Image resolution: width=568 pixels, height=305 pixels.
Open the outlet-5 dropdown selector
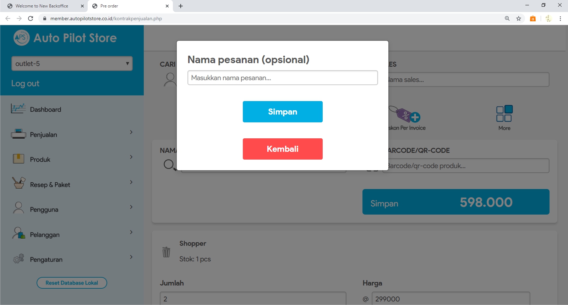(72, 63)
